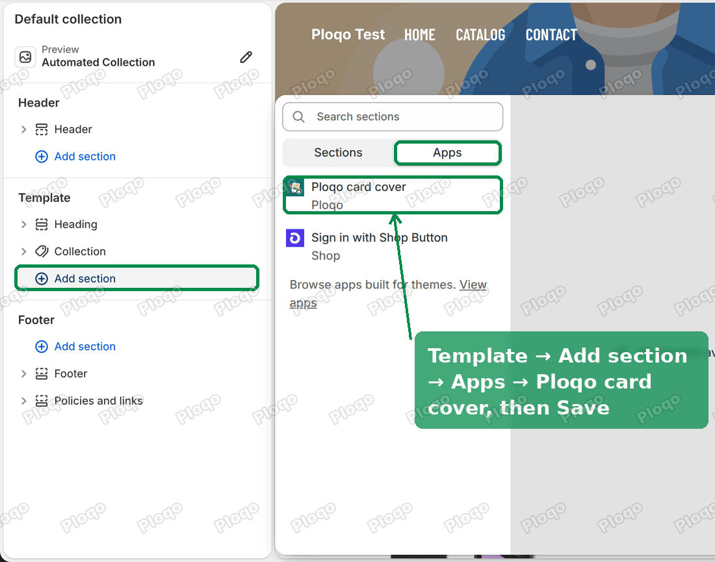
Task: Click the Automated Collection preview name
Action: tap(99, 62)
